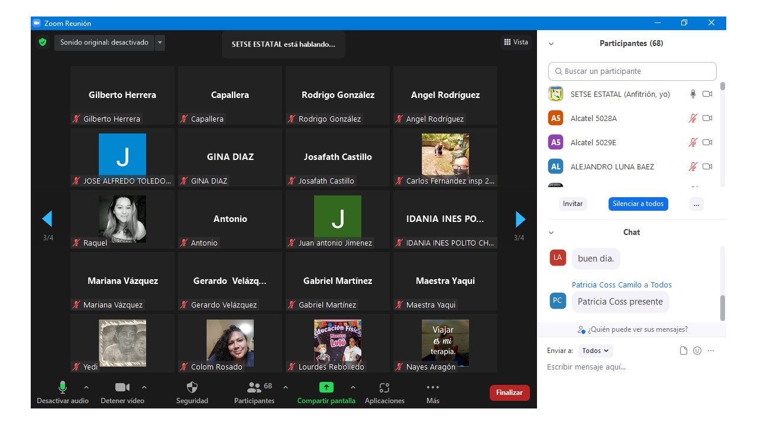
Task: Open chat options three-dots menu
Action: tap(711, 351)
